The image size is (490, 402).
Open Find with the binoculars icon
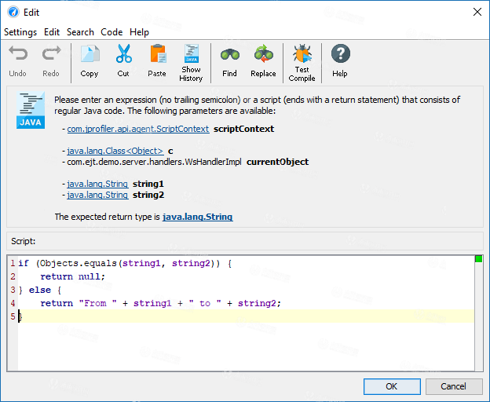229,55
